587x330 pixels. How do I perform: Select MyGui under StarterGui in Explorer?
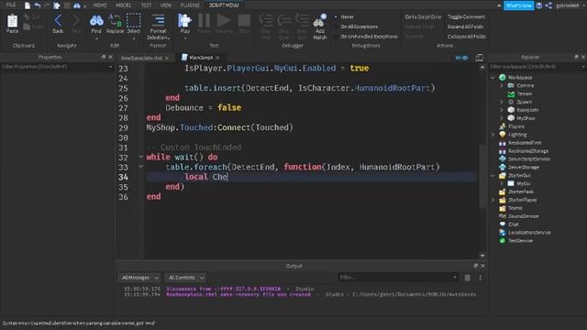click(524, 183)
